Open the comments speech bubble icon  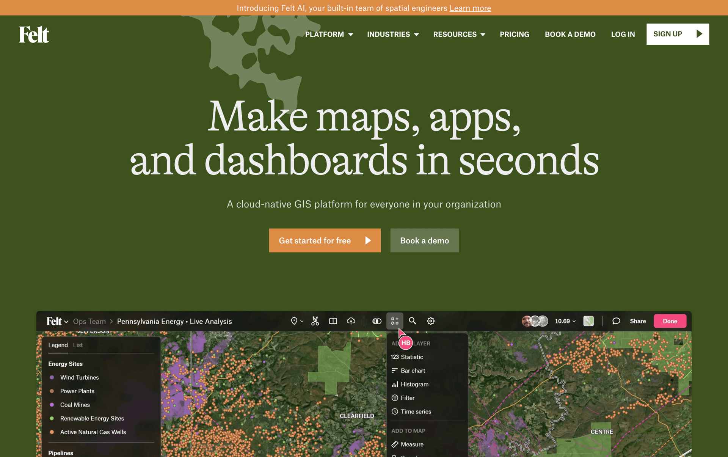(616, 321)
